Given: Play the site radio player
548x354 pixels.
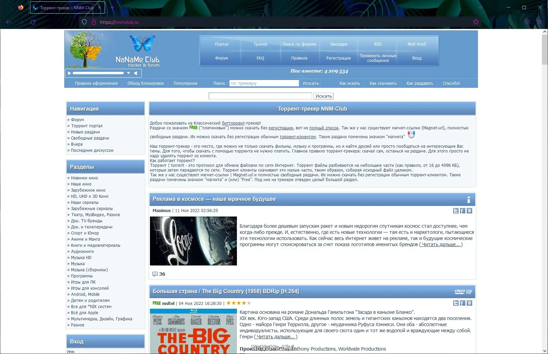Looking at the screenshot, I should [69, 73].
